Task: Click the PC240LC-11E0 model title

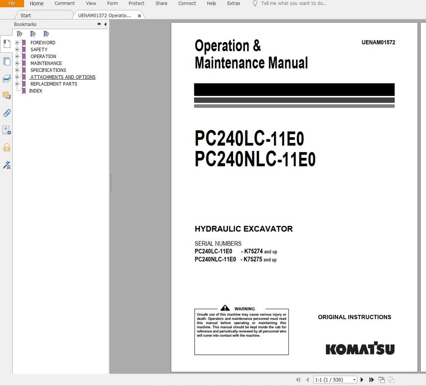Action: pyautogui.click(x=249, y=139)
